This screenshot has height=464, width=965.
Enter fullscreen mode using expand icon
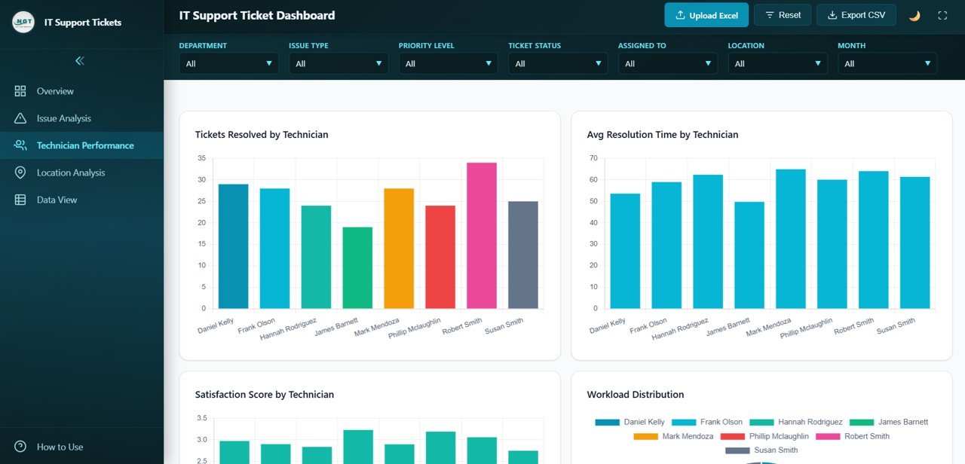[x=942, y=15]
